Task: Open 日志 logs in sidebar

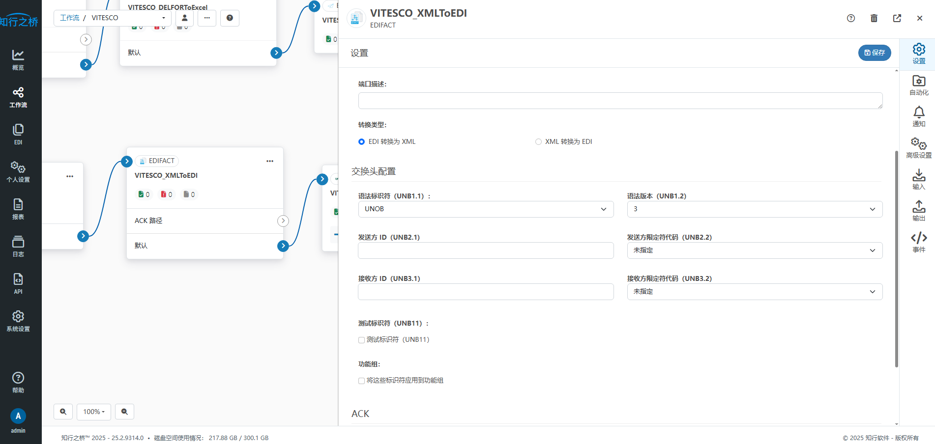Action: click(18, 246)
